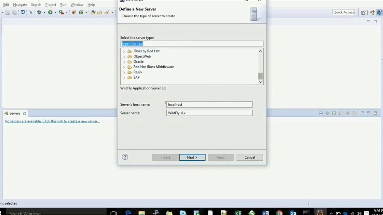The image size is (383, 215).
Task: Select the Servers tab
Action: coord(15,113)
